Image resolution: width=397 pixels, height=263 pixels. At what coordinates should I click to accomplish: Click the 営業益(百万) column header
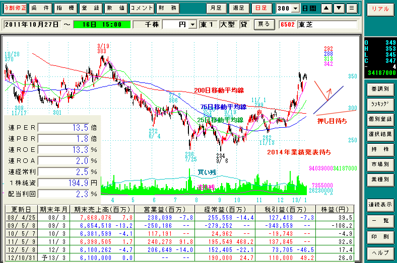coord(165,209)
